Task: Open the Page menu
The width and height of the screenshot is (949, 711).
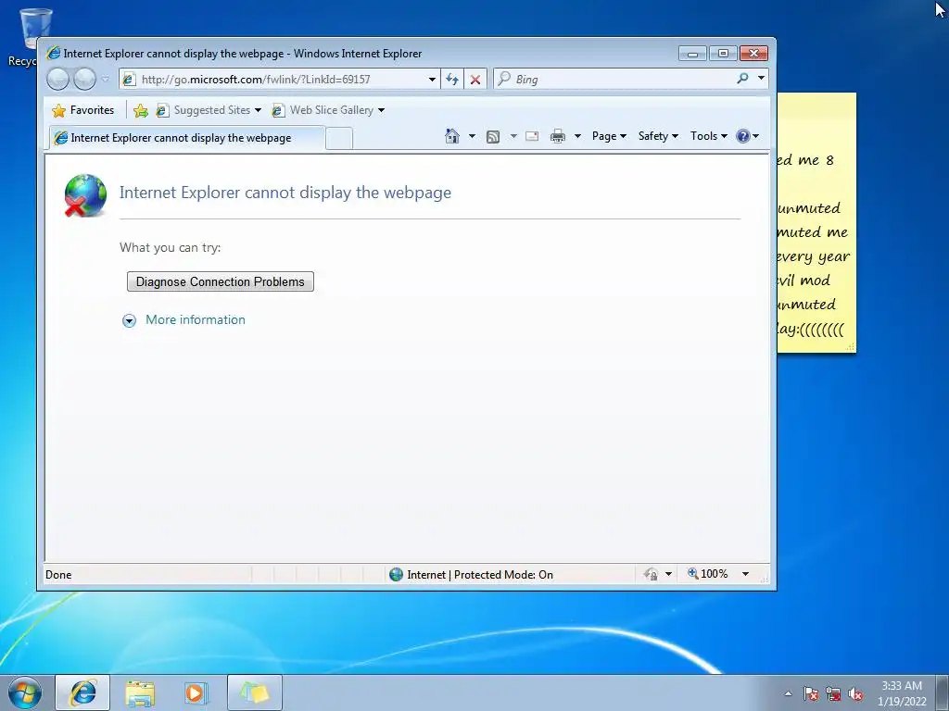Action: pos(609,136)
